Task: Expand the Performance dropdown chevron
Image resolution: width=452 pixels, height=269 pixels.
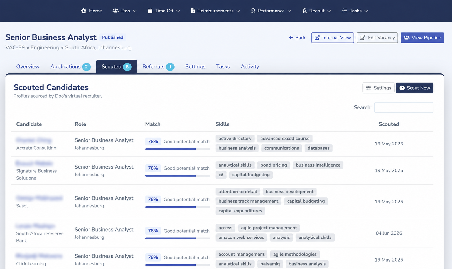Action: [289, 11]
